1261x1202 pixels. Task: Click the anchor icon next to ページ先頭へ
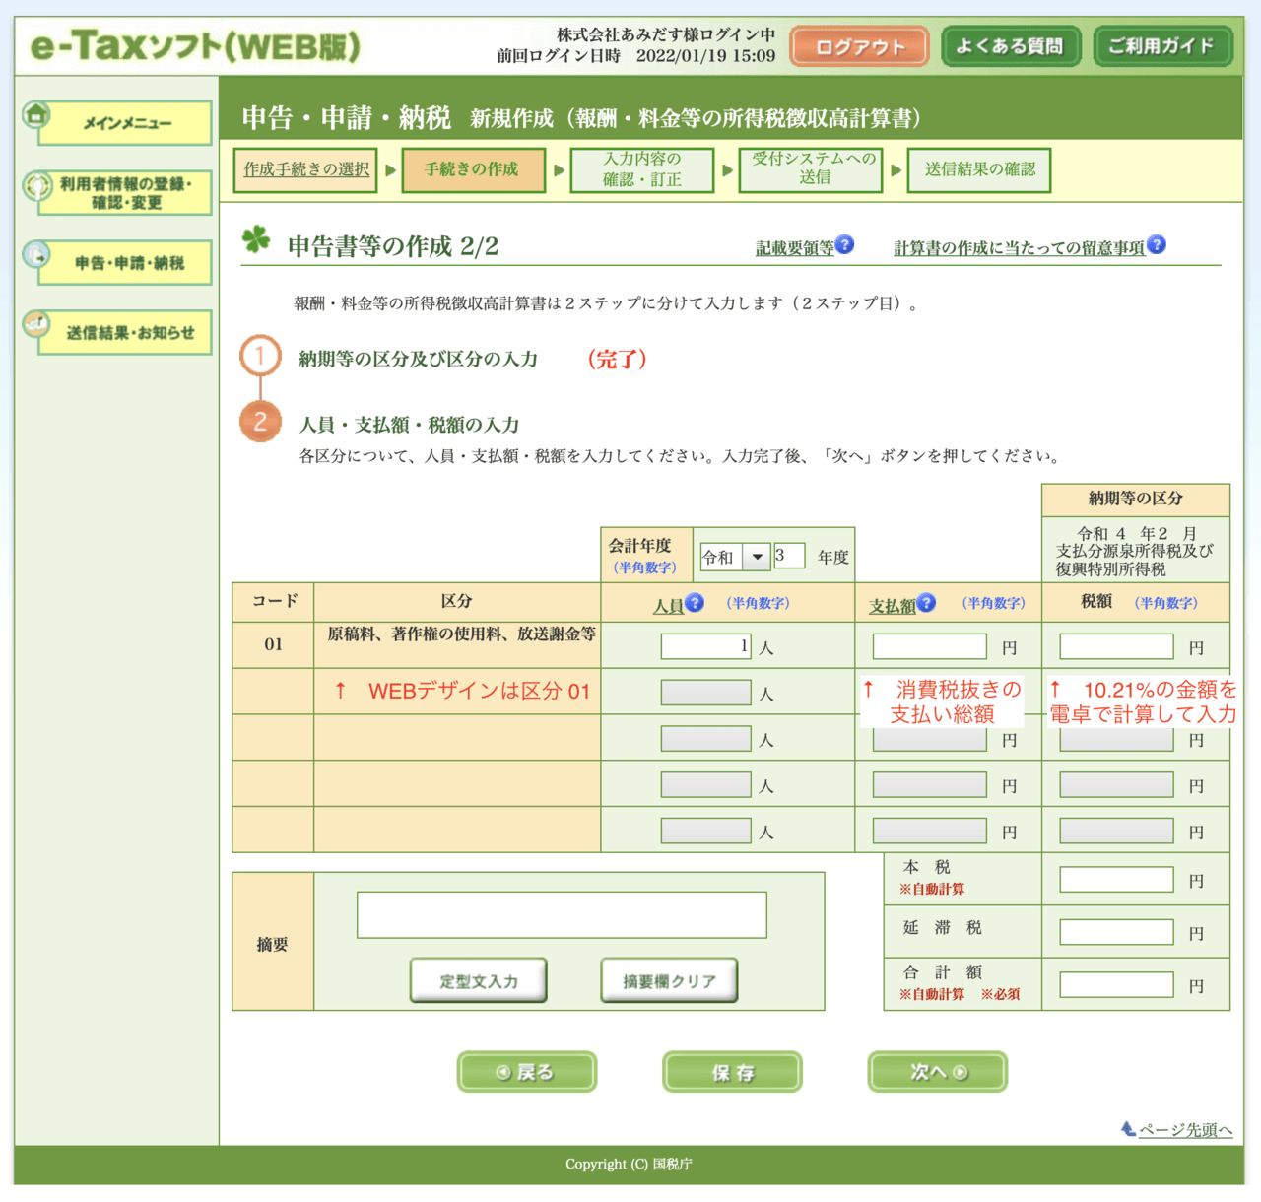tap(1126, 1129)
